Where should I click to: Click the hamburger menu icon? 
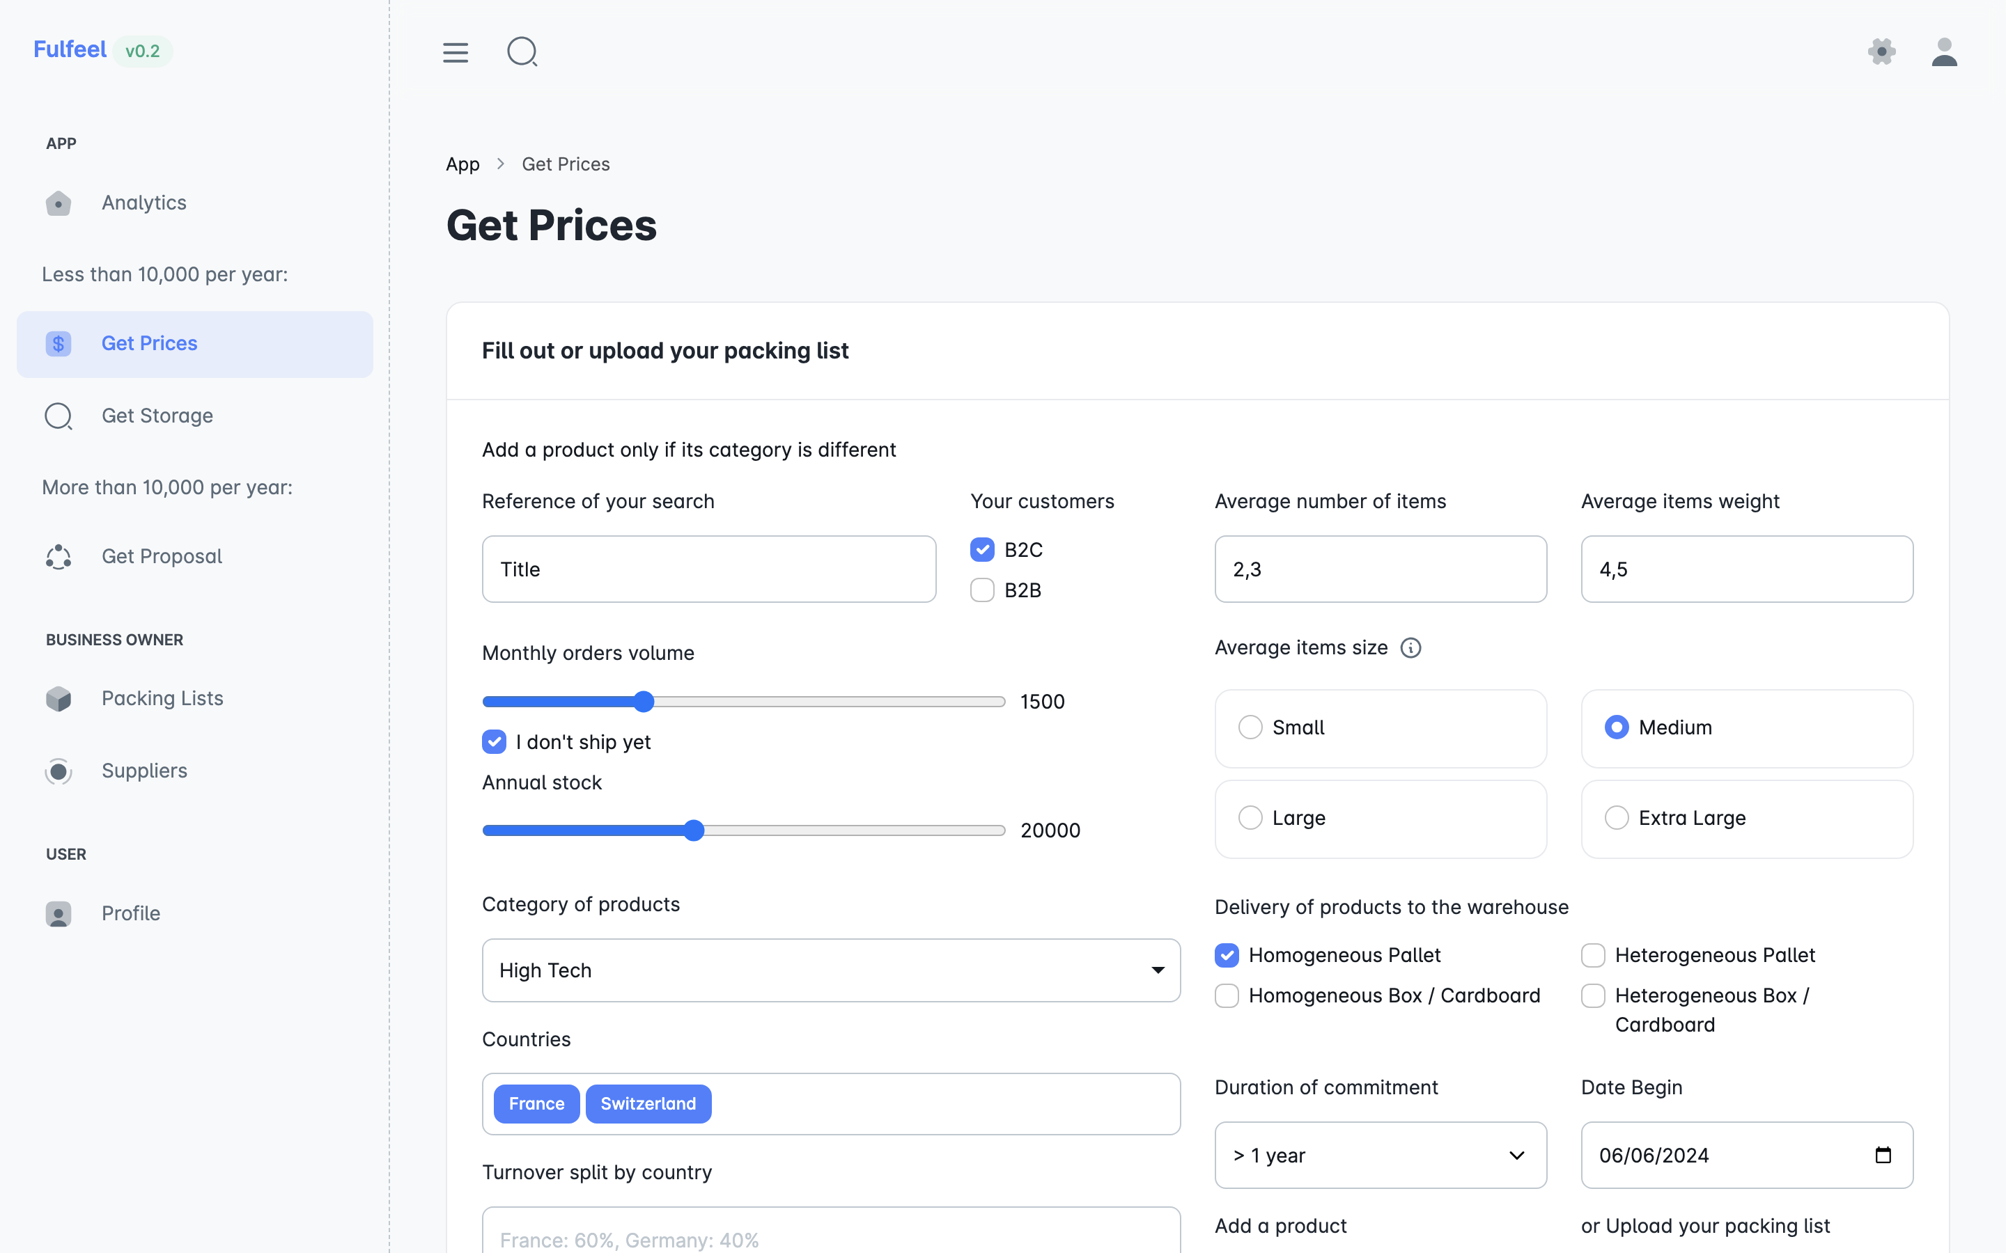455,52
